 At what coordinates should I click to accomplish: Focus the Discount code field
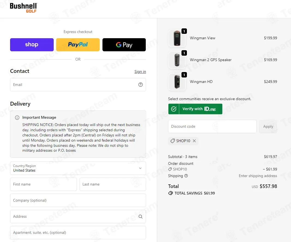(x=212, y=126)
